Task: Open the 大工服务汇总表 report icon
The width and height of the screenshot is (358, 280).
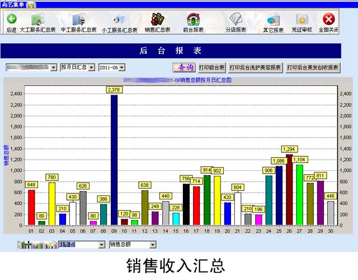Action: click(x=37, y=21)
